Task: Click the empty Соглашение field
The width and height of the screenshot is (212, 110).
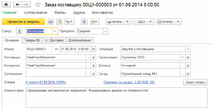Action: click(x=56, y=74)
